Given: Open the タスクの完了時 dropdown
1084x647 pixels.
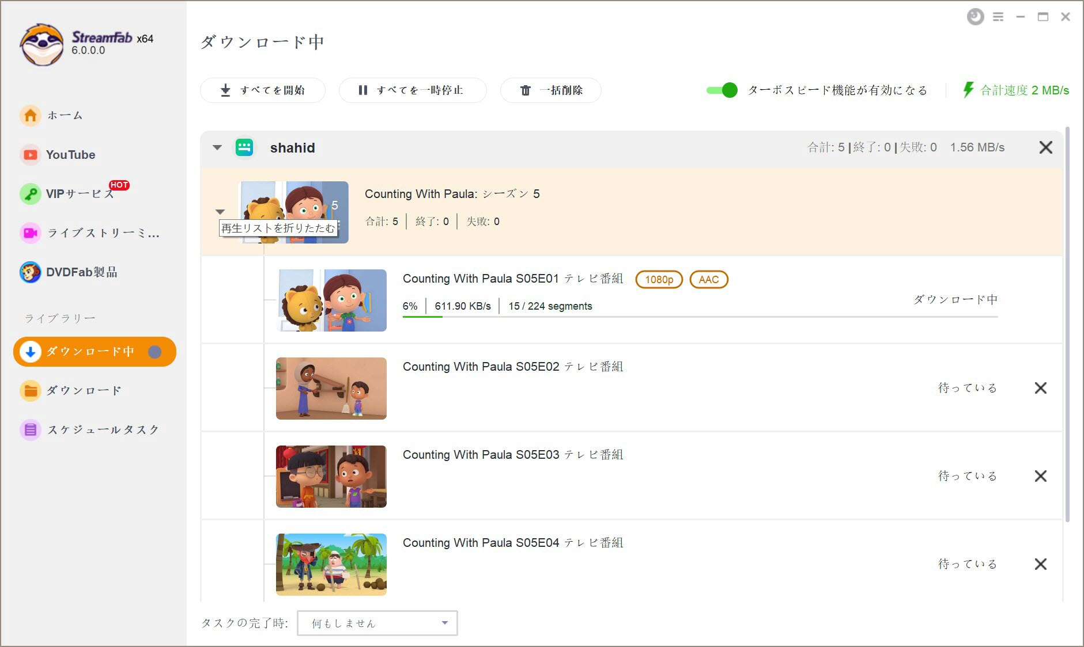Looking at the screenshot, I should (x=377, y=623).
